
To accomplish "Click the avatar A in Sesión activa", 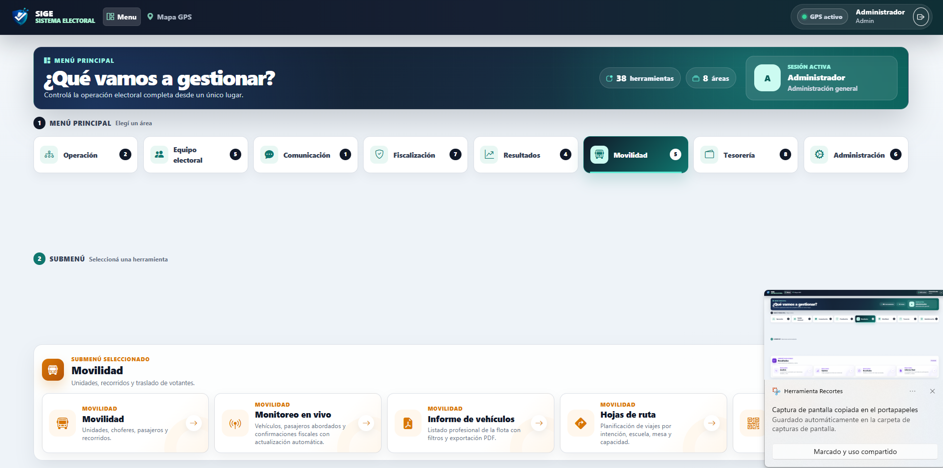I will tap(767, 78).
